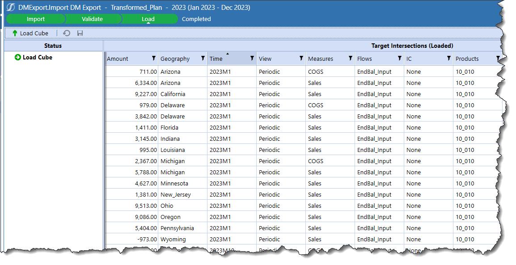
Task: Open the Time column filter
Action: (252, 58)
